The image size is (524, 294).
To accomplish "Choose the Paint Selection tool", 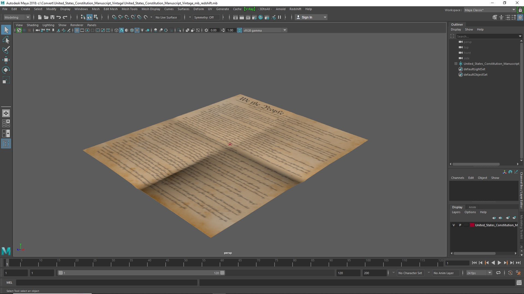I will coord(6,50).
